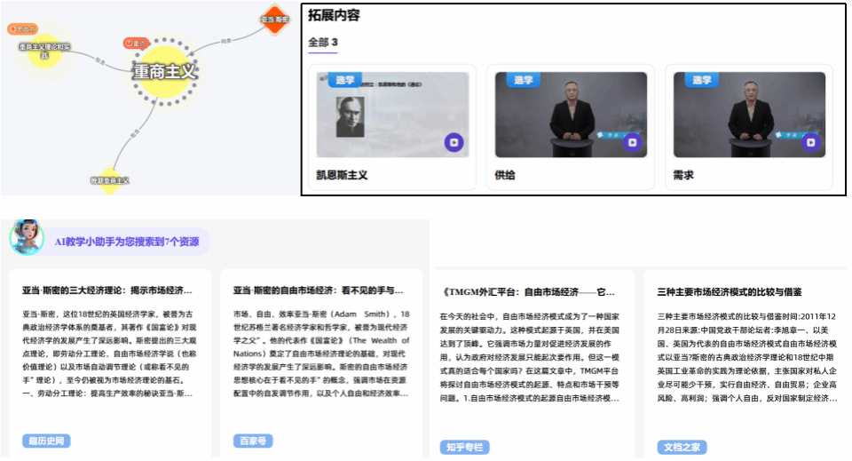Open the 重商主义理论和实践 node
The height and width of the screenshot is (461, 852).
(45, 51)
